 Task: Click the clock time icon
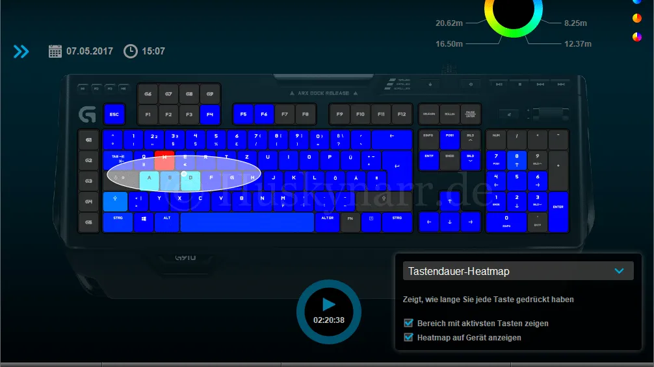(131, 51)
